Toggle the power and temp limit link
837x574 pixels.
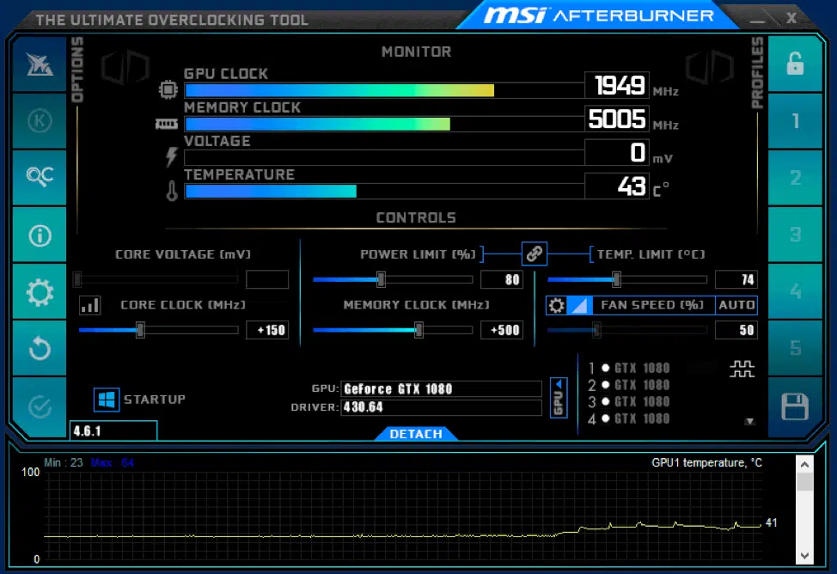[x=535, y=253]
